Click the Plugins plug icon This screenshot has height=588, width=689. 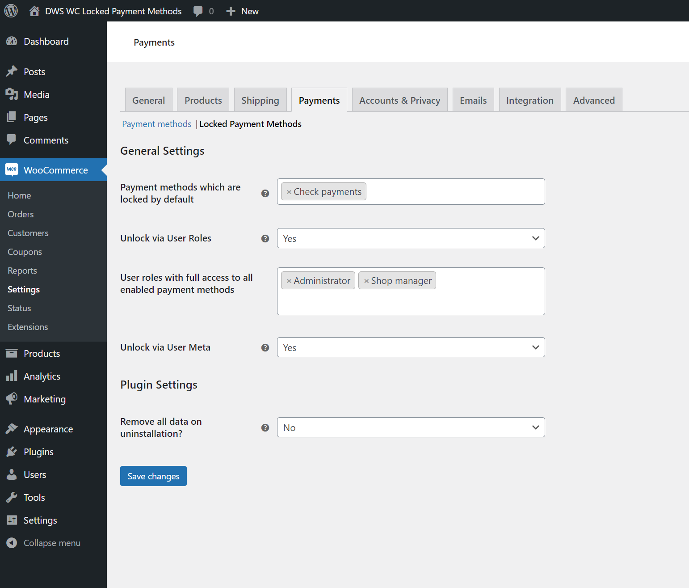click(12, 452)
